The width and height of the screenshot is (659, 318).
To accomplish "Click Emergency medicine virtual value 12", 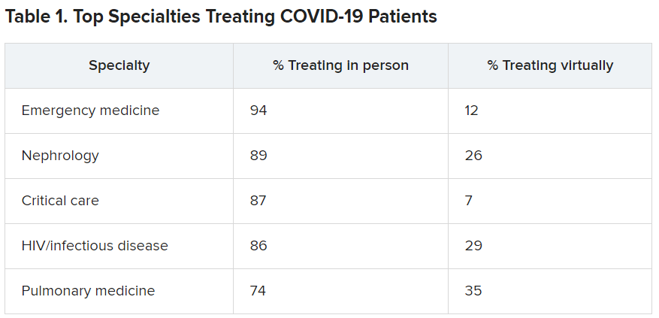I will [x=472, y=111].
